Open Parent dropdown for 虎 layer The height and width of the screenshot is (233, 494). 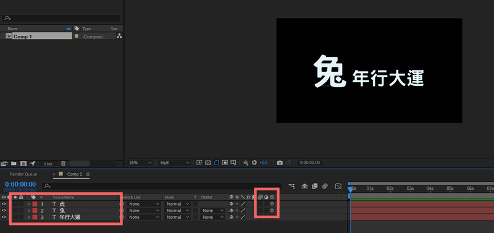click(x=144, y=204)
